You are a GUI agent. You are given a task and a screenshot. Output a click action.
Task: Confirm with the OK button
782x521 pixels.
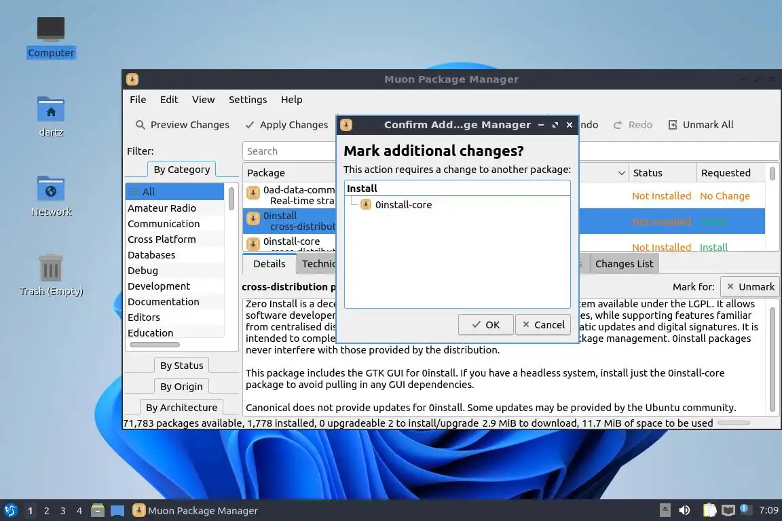click(486, 324)
